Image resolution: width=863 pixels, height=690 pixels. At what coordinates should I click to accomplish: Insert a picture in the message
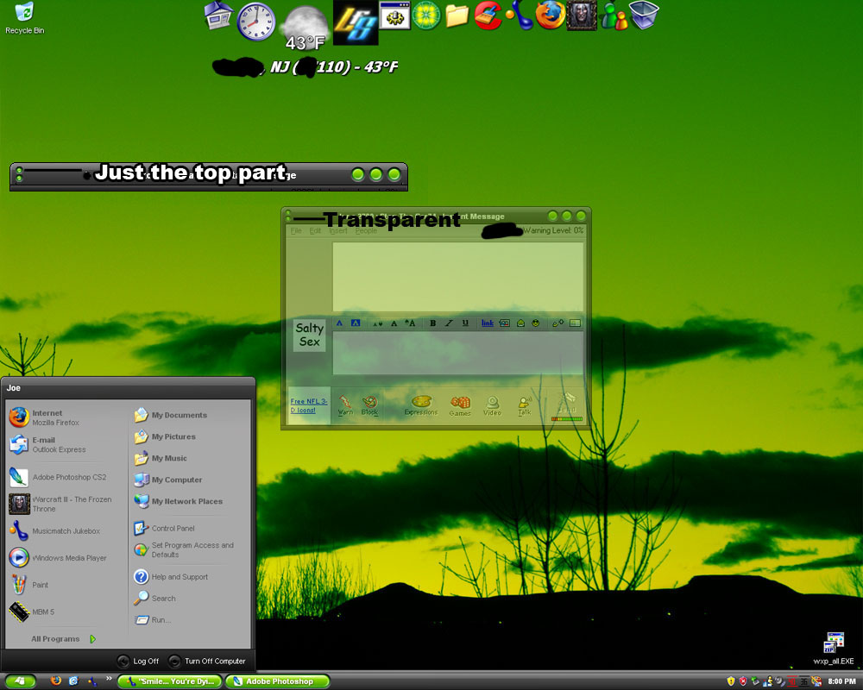(504, 323)
